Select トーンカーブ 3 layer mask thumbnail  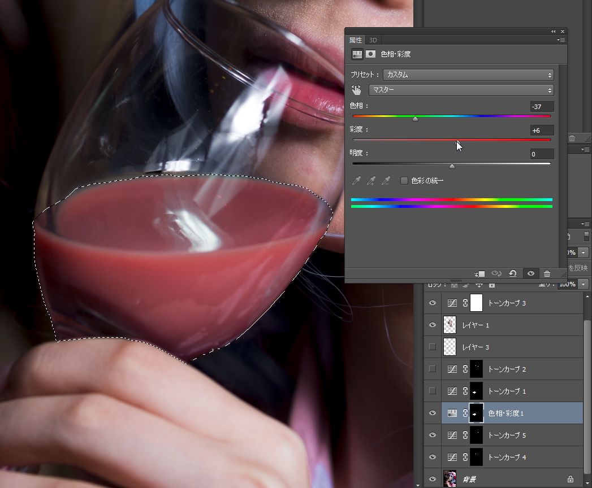477,303
